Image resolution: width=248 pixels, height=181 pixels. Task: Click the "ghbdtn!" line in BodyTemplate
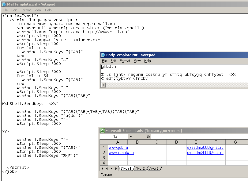tap(110, 67)
